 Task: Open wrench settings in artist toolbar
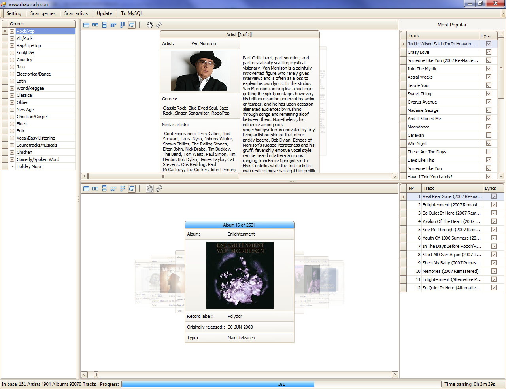159,25
